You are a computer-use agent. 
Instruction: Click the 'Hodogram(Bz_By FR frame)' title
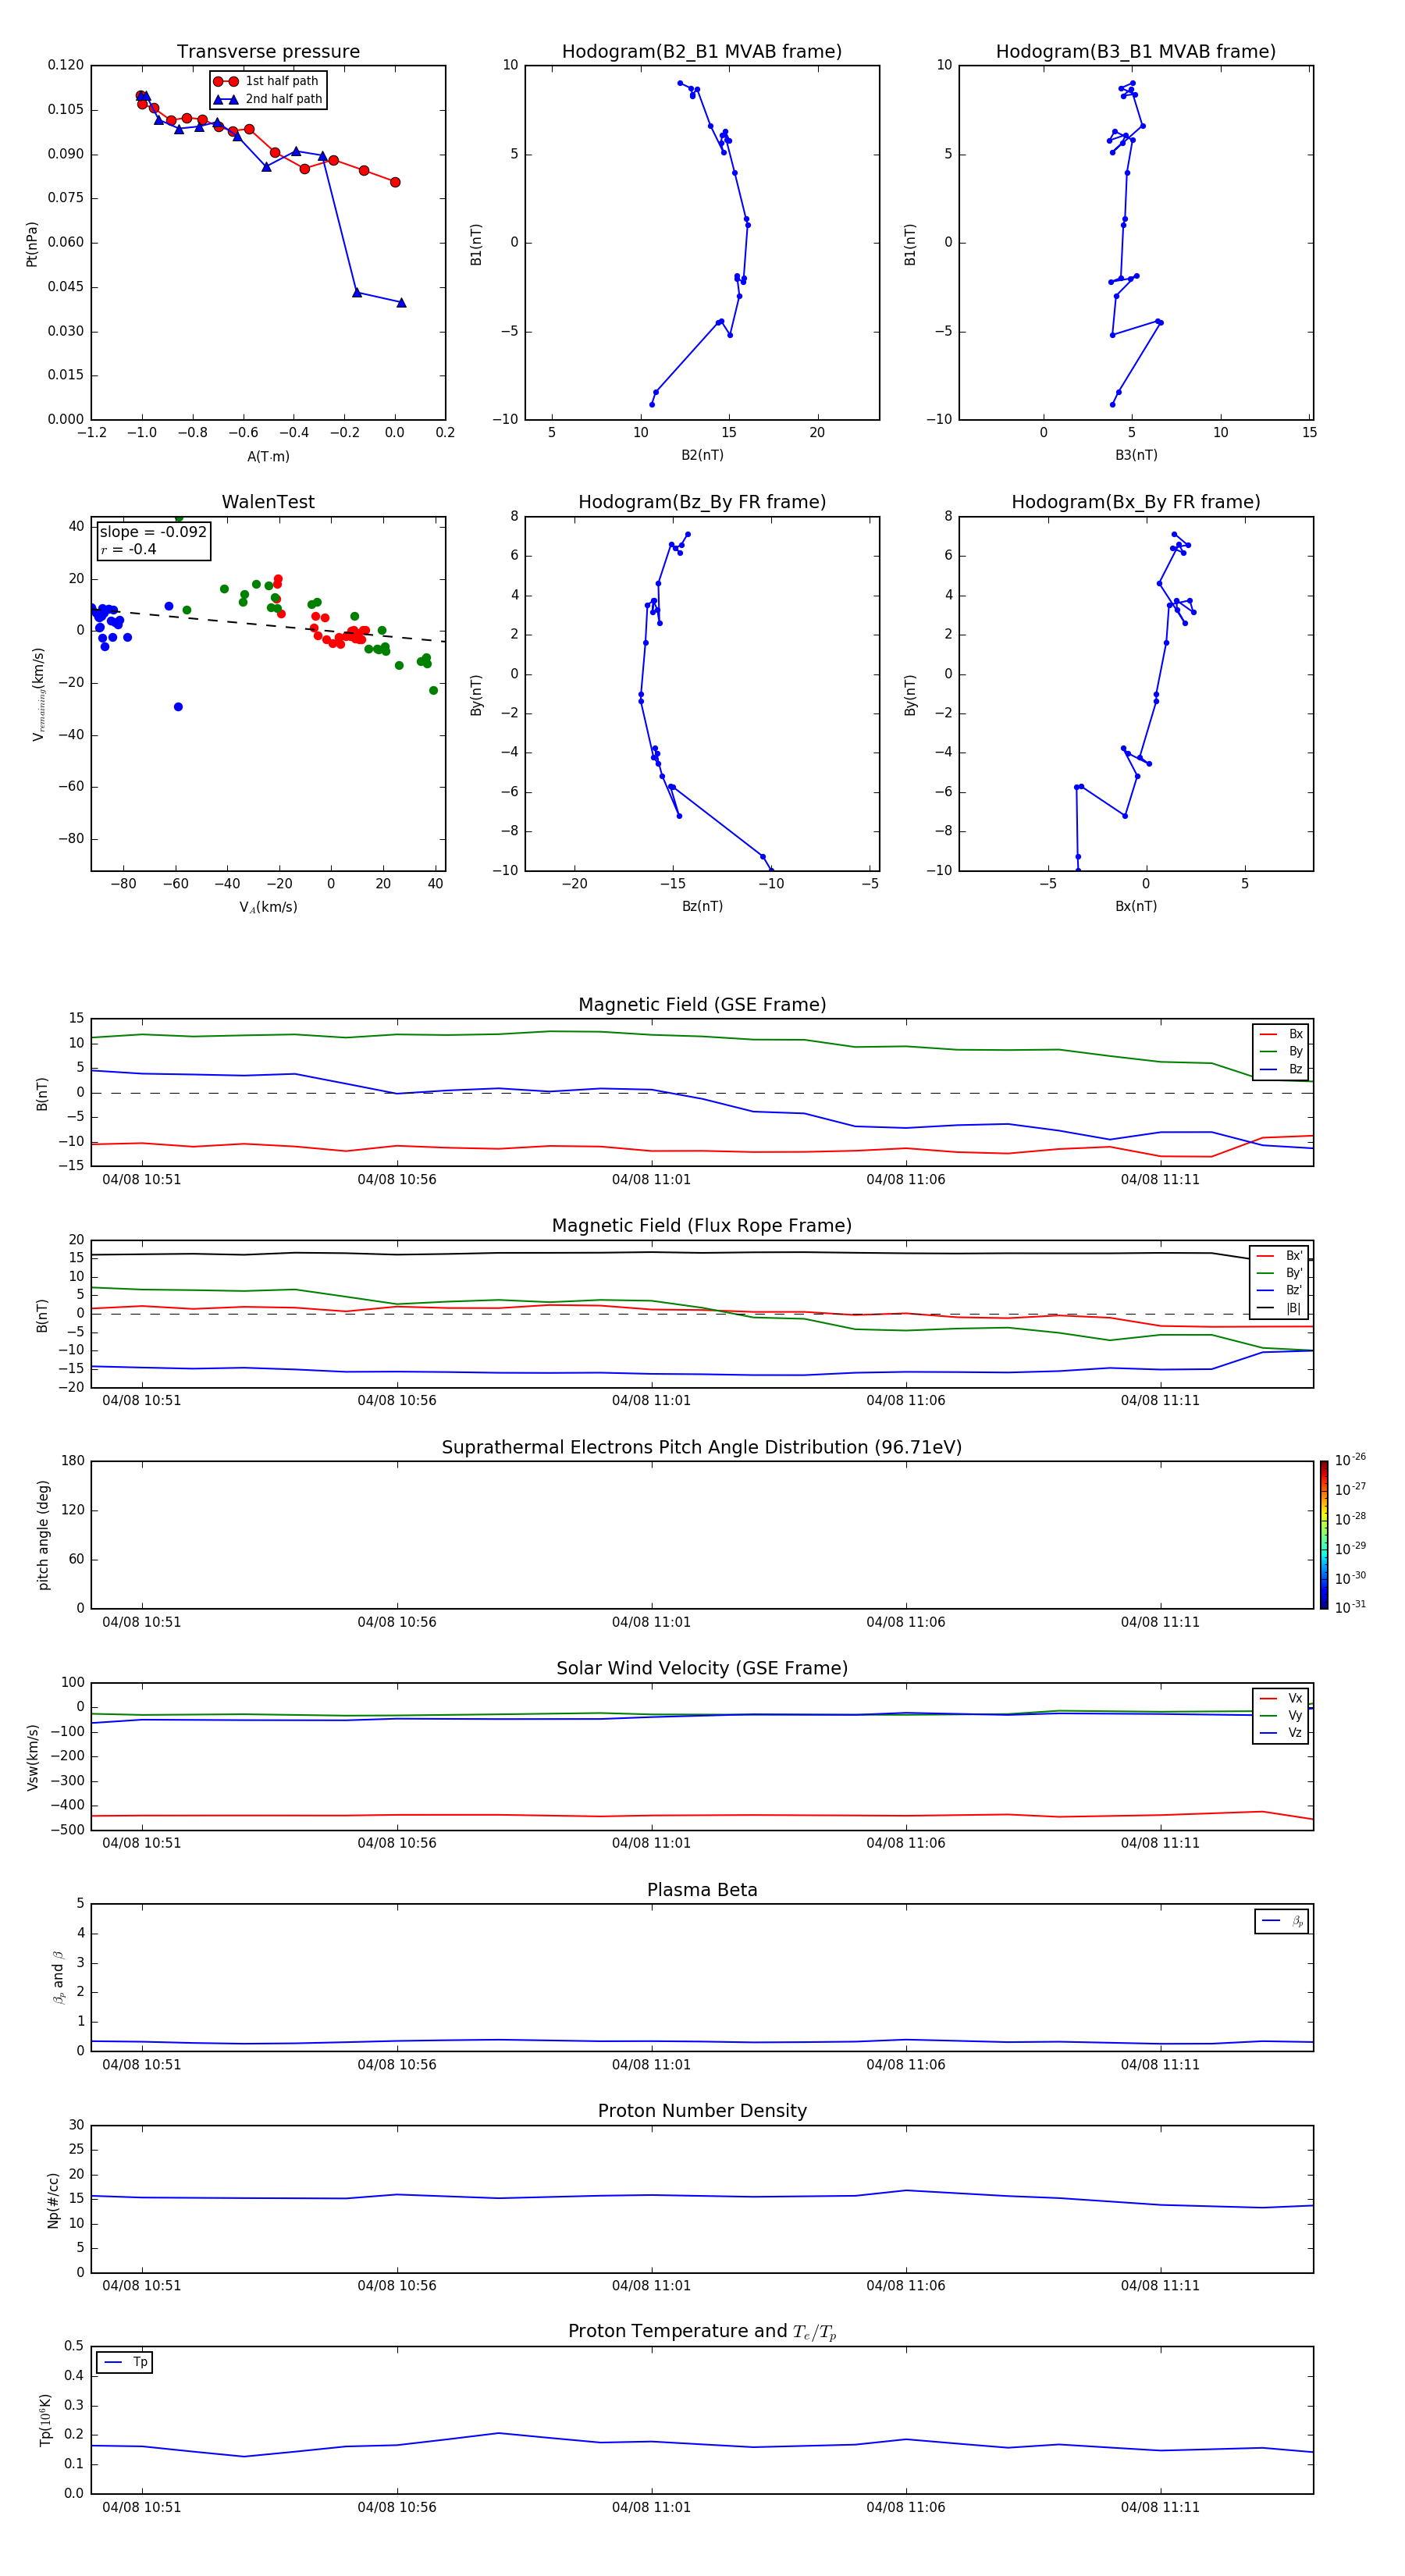(x=702, y=502)
